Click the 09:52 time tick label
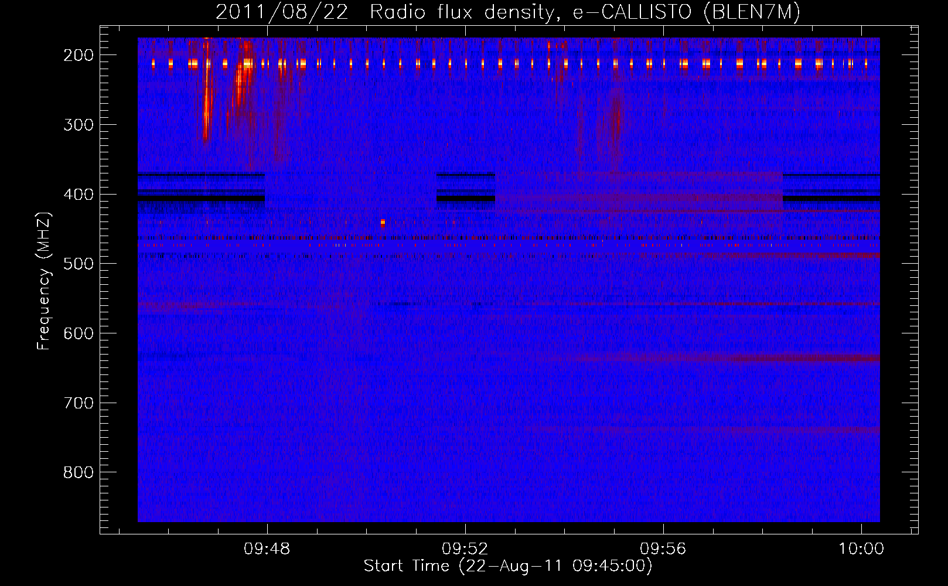 (x=465, y=549)
